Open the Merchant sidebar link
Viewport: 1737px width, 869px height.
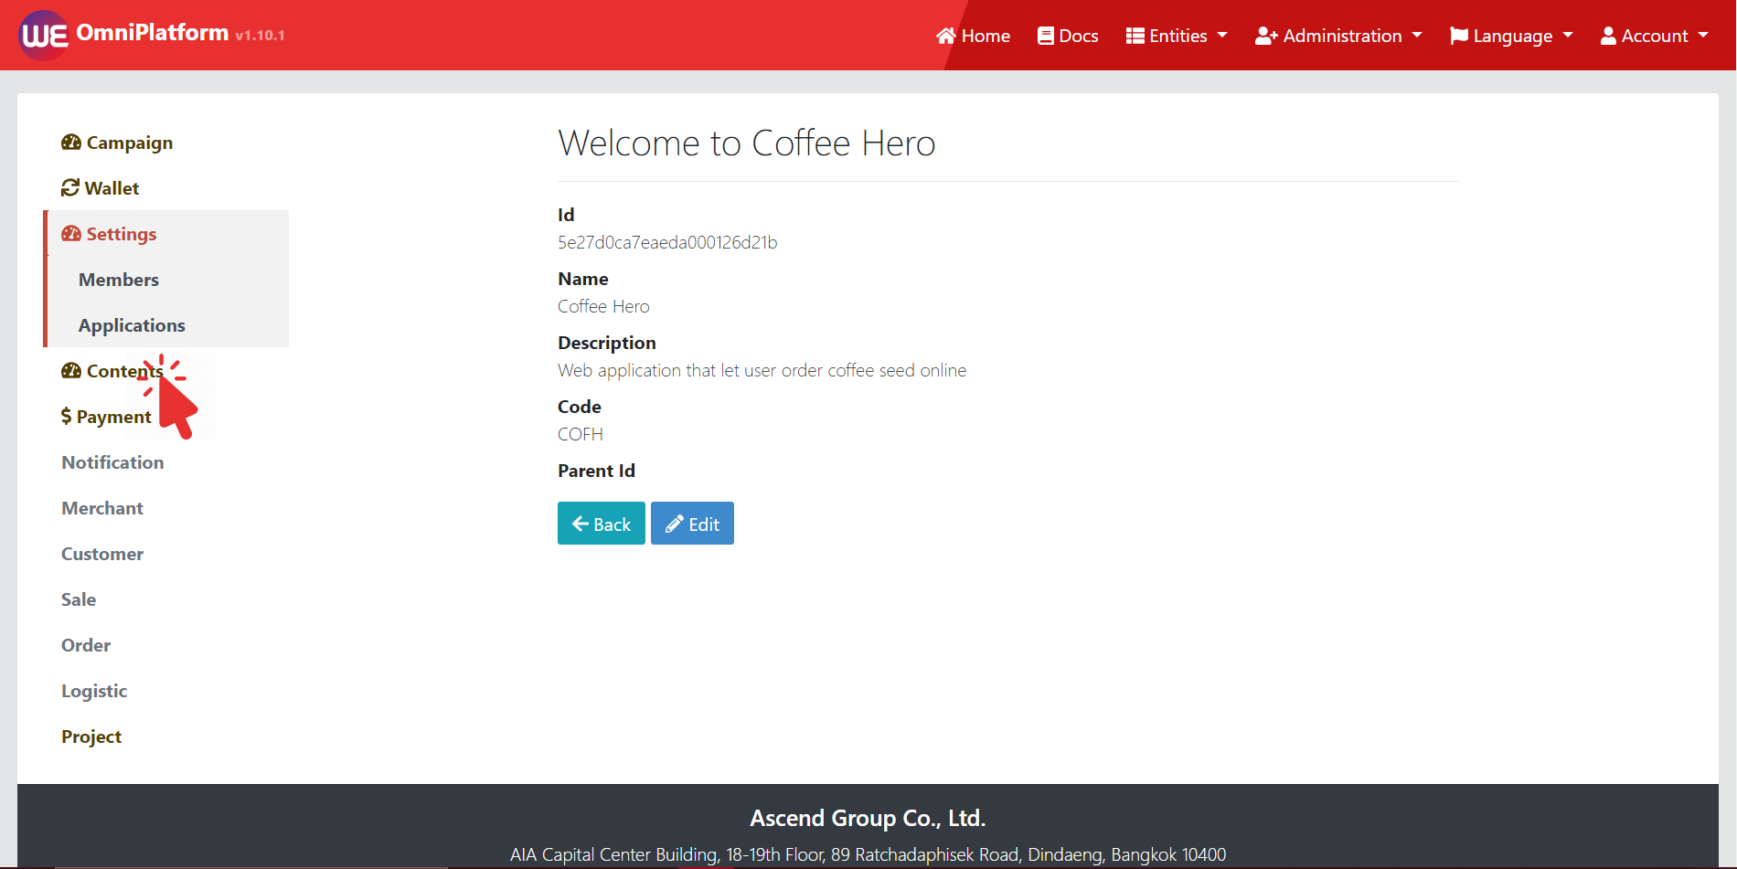pyautogui.click(x=102, y=508)
